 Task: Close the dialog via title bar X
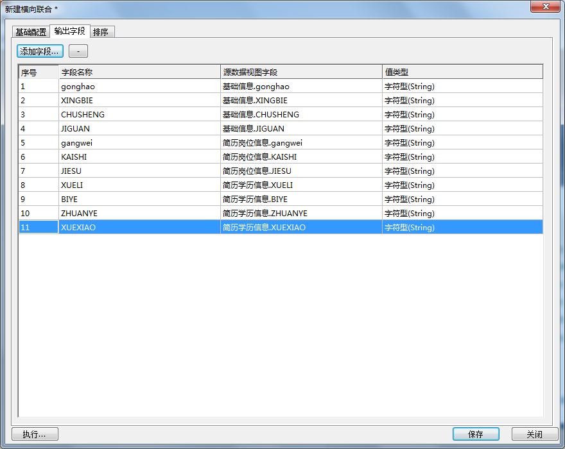coord(545,6)
